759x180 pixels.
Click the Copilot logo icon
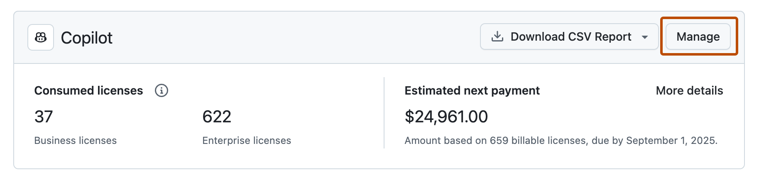click(x=41, y=38)
